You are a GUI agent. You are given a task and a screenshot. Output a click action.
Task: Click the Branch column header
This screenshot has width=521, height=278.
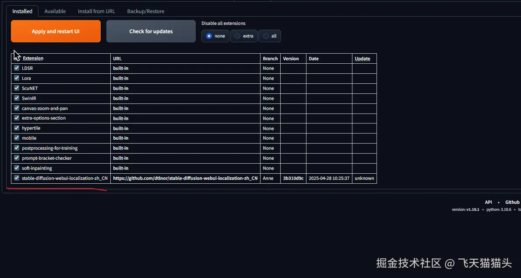click(270, 58)
